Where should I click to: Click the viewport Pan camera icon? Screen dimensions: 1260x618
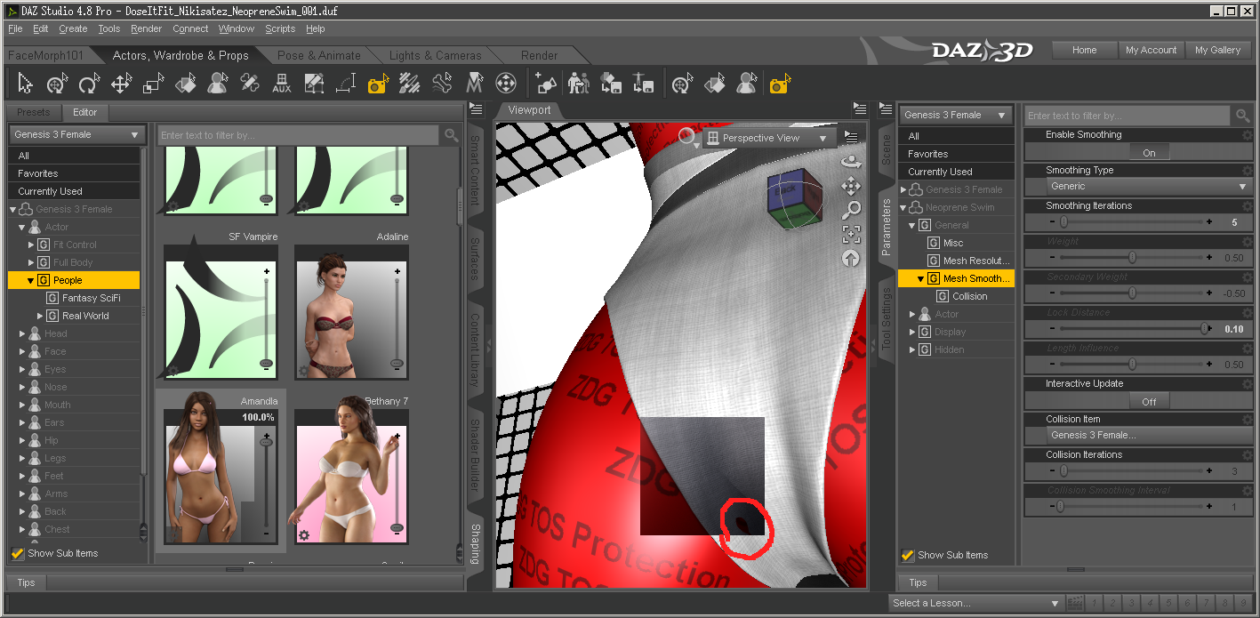click(x=851, y=186)
